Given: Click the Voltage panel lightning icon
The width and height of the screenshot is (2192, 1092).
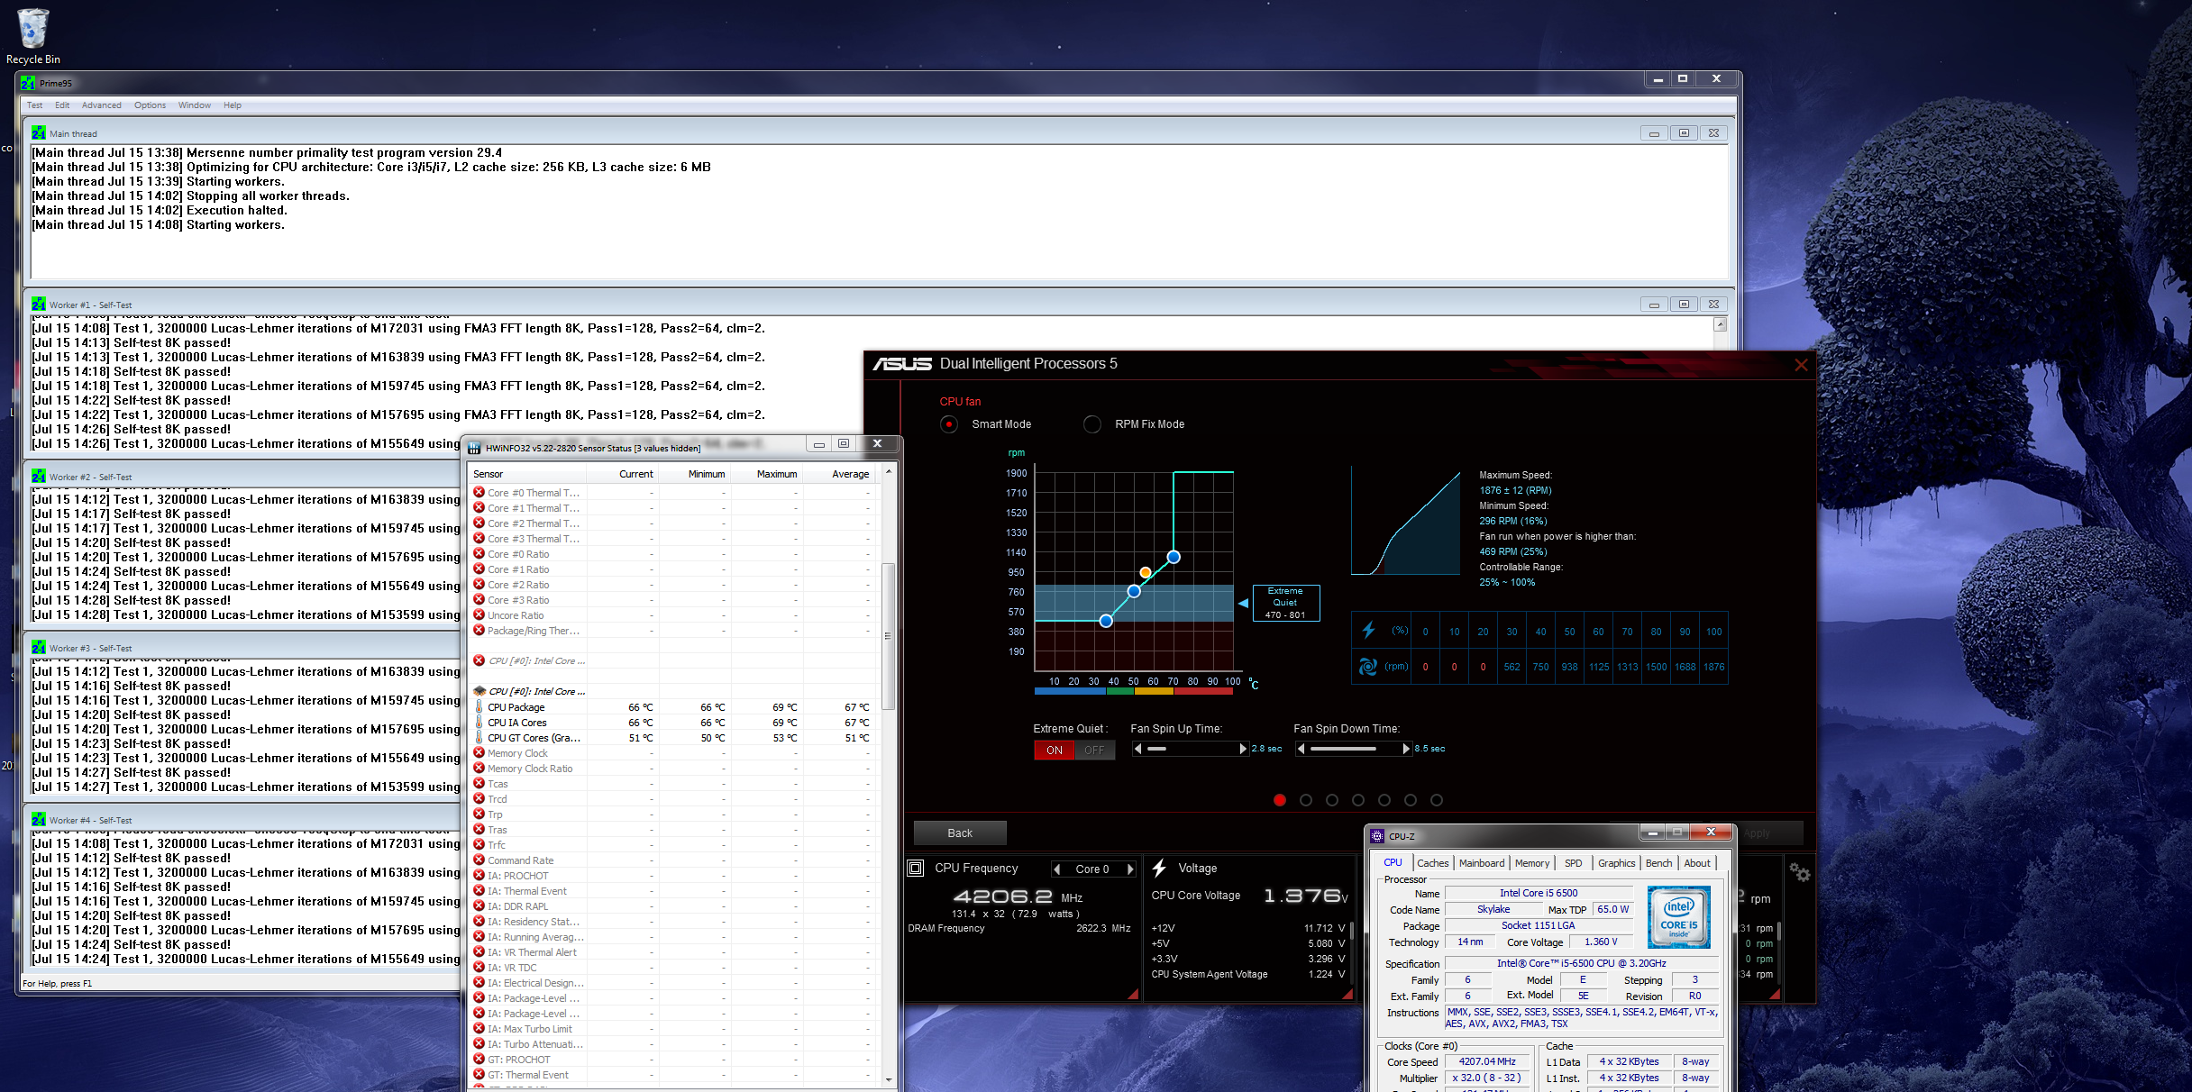Looking at the screenshot, I should tap(1159, 868).
